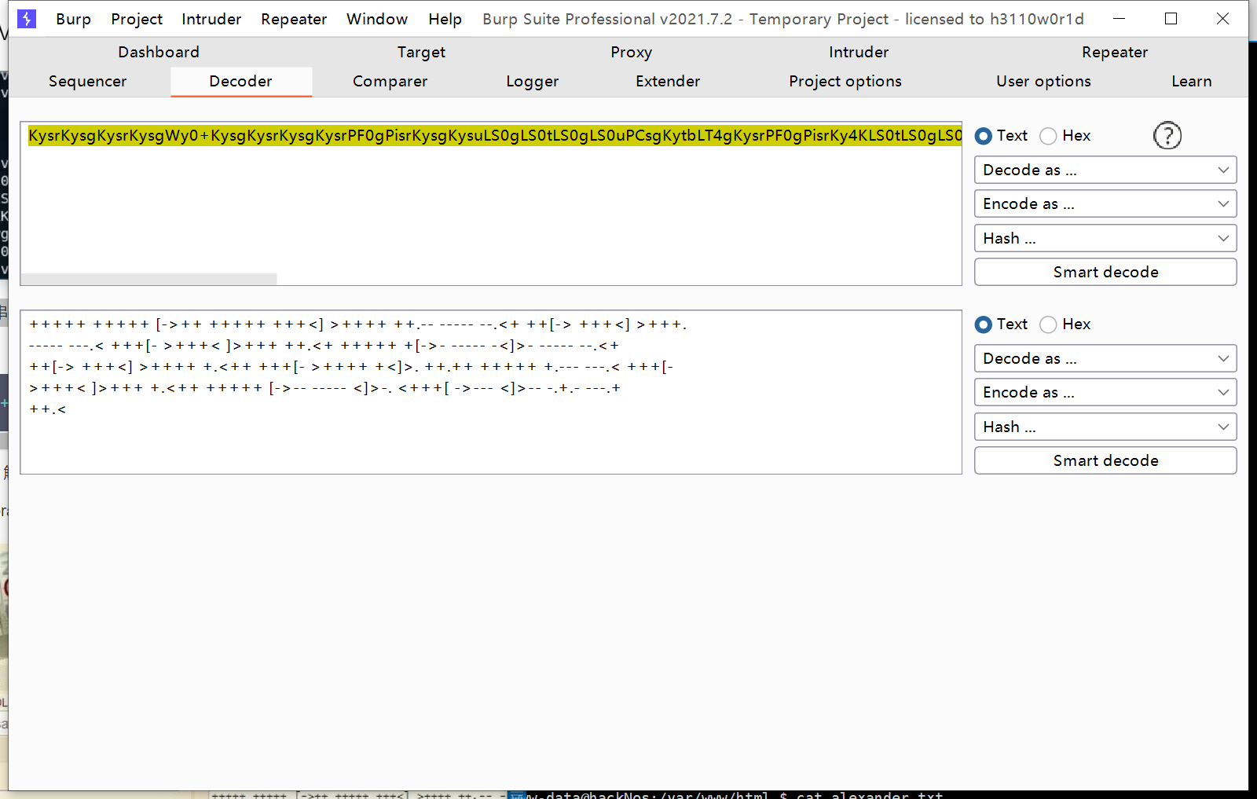Switch to the Logger tab
This screenshot has height=799, width=1257.
(x=532, y=81)
